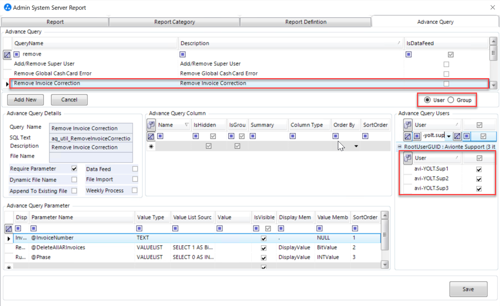Viewport: 500px width, 306px height.
Task: Uncheck avi-YOLT.Sup2 user checkbox
Action: pyautogui.click(x=479, y=179)
